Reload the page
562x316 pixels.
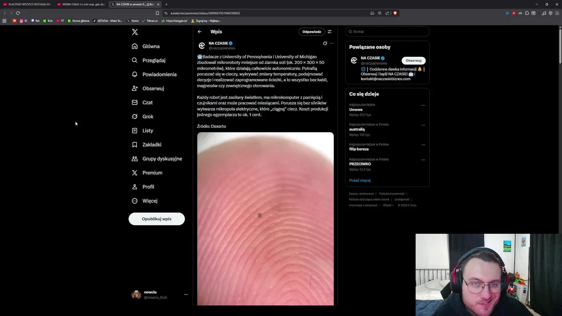18,13
